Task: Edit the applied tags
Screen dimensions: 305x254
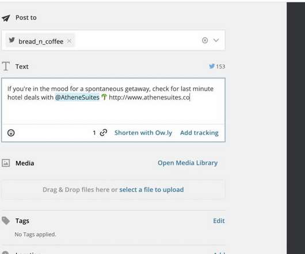Action: 219,221
